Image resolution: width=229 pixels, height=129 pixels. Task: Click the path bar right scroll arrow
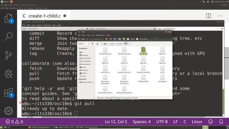[x=129, y=44]
